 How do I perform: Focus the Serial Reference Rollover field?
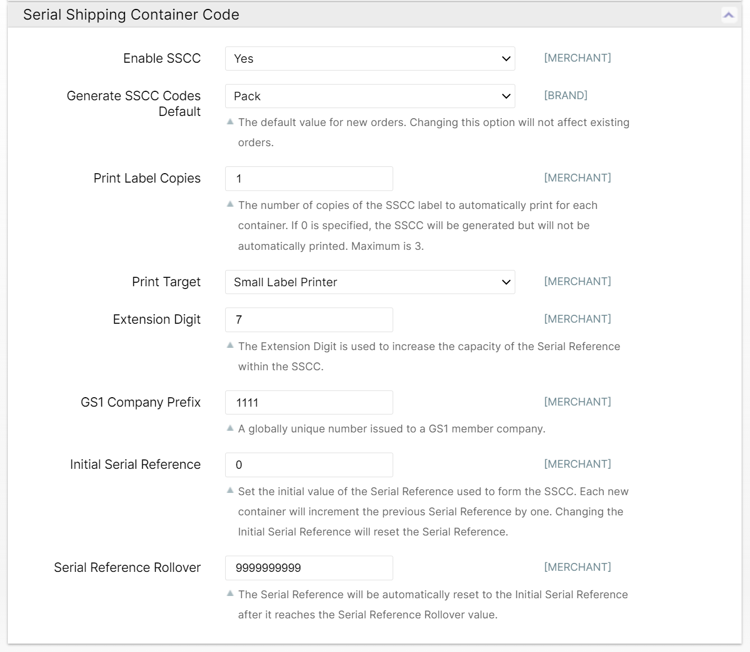click(309, 568)
